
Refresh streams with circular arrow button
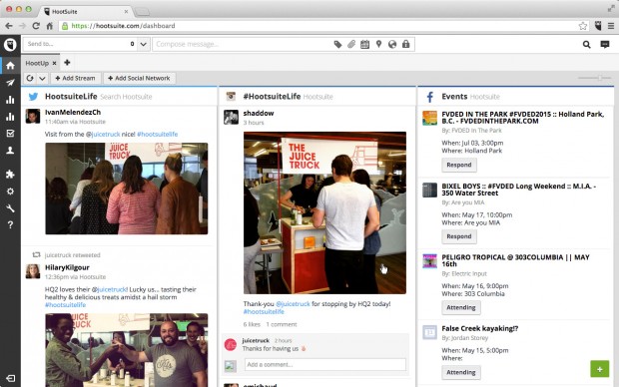30,78
